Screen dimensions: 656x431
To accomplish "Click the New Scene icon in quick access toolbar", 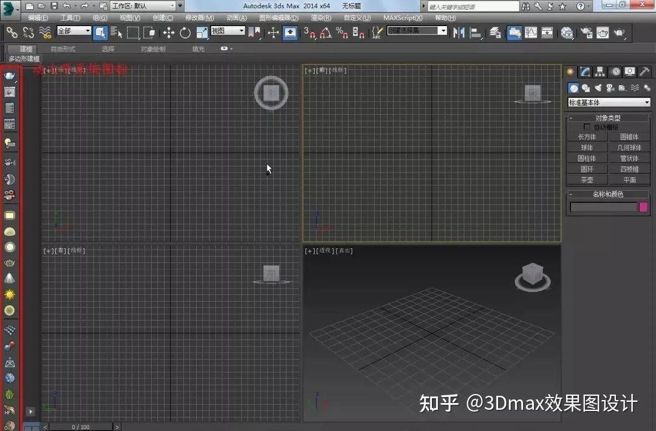I will tap(29, 6).
